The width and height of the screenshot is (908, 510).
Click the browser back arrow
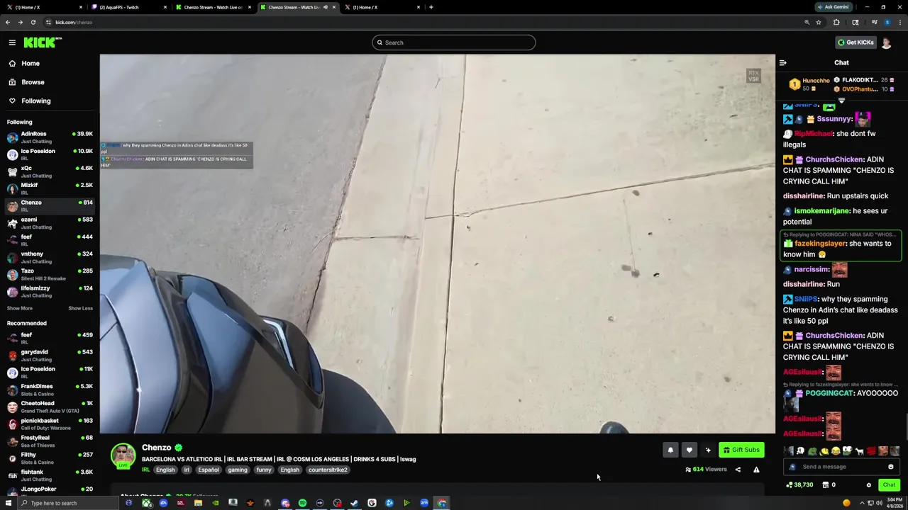click(8, 22)
